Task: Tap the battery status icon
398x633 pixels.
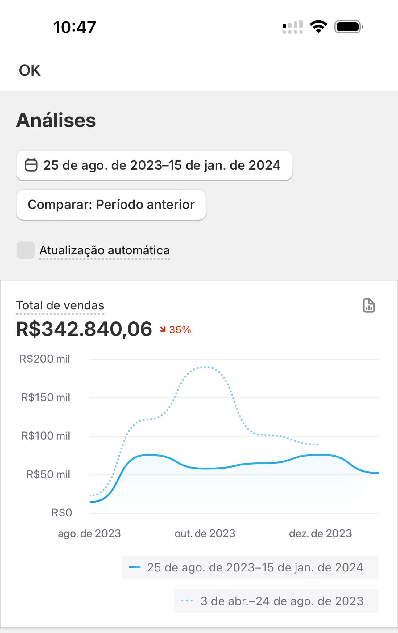Action: point(349,27)
